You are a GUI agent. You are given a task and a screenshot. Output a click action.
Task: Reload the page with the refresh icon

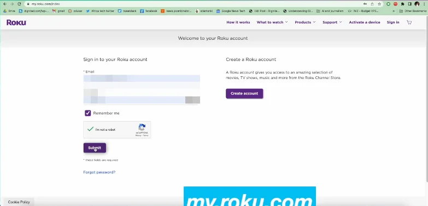(x=19, y=4)
